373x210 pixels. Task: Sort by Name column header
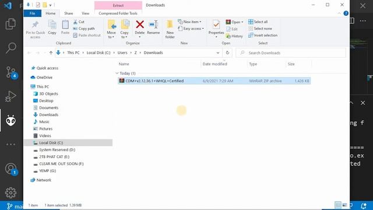point(124,64)
